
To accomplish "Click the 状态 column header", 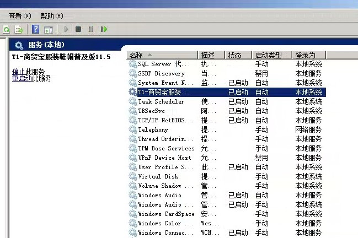I will [x=238, y=55].
